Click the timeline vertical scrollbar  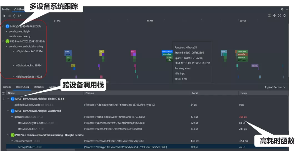(288, 50)
